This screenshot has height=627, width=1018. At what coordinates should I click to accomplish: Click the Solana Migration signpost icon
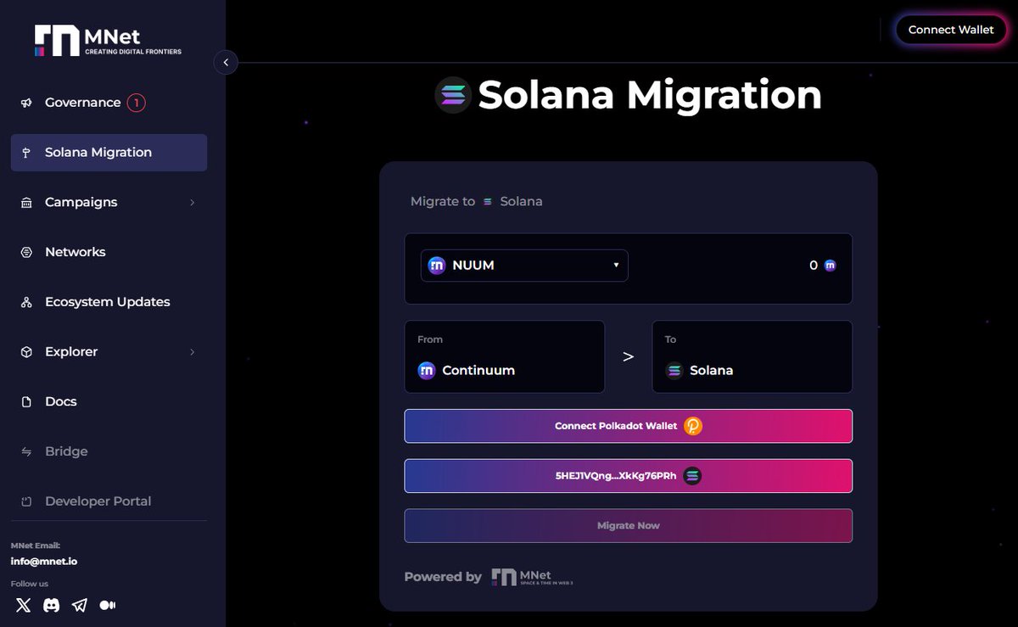point(26,153)
